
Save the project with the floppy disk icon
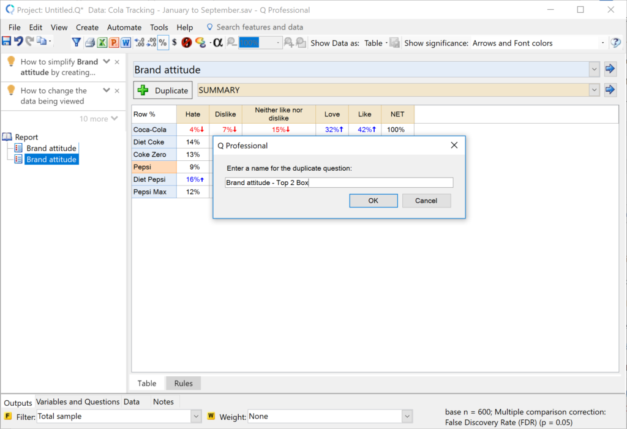pyautogui.click(x=6, y=41)
